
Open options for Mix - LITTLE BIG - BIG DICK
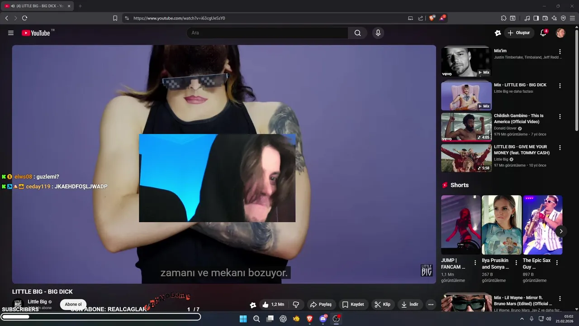(x=560, y=86)
